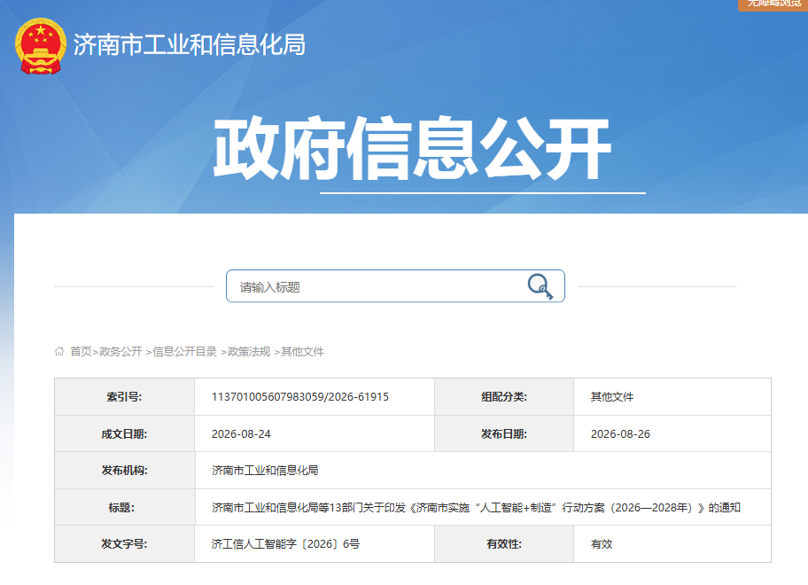Select the 成文日期 value 2026-08-24
This screenshot has height=585, width=808.
coord(241,434)
